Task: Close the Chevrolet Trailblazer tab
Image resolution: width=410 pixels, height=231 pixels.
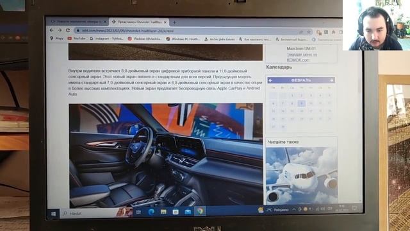Action: 165,22
